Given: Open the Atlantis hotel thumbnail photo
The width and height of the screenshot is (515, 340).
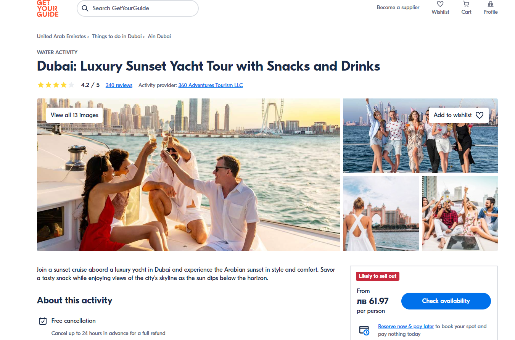Looking at the screenshot, I should coord(381,214).
